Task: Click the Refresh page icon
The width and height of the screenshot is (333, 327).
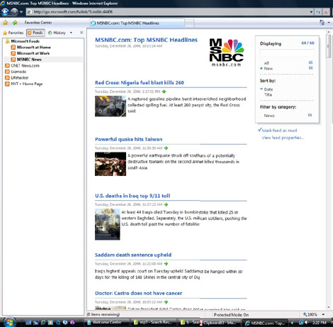Action: tap(318, 12)
